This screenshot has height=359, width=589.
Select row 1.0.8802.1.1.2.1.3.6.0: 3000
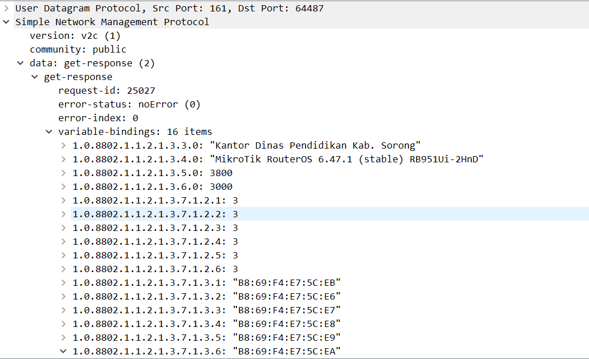153,186
